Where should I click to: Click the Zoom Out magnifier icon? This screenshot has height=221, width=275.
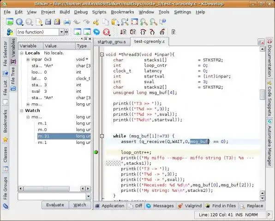[153, 22]
